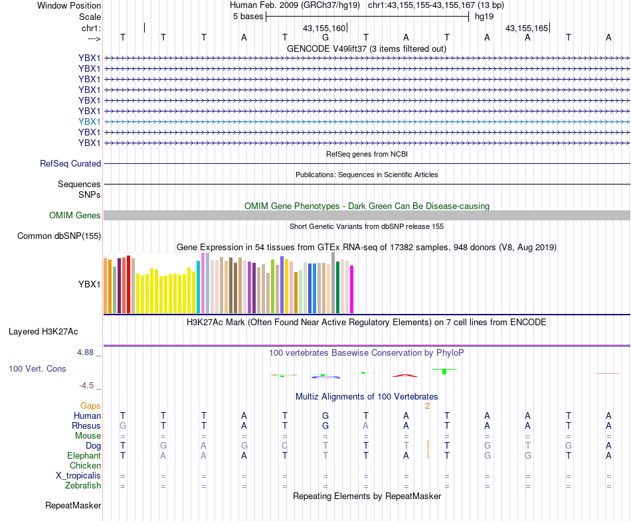Click the RepeatMasker track label

point(73,505)
